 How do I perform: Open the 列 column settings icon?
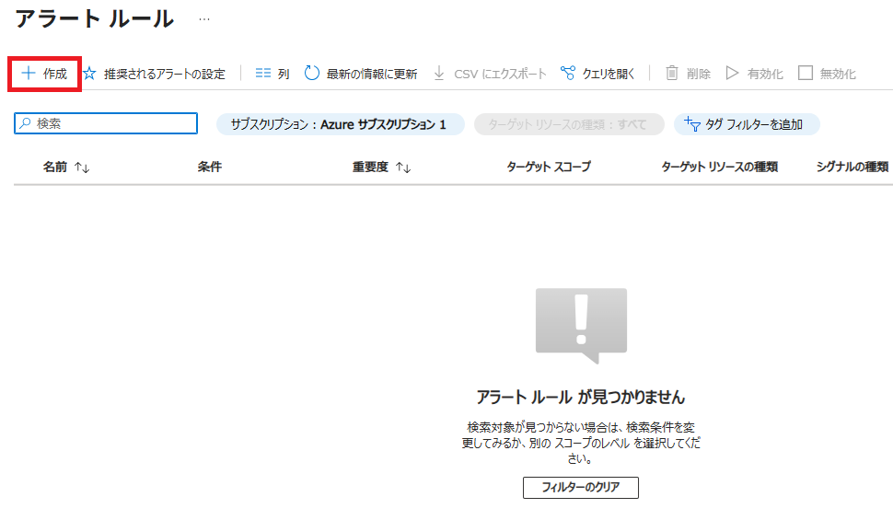[263, 74]
